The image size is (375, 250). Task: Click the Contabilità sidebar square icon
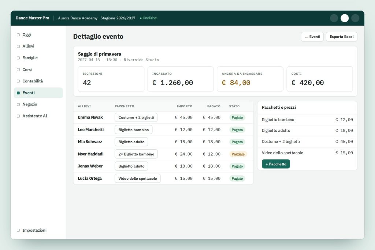coord(18,81)
